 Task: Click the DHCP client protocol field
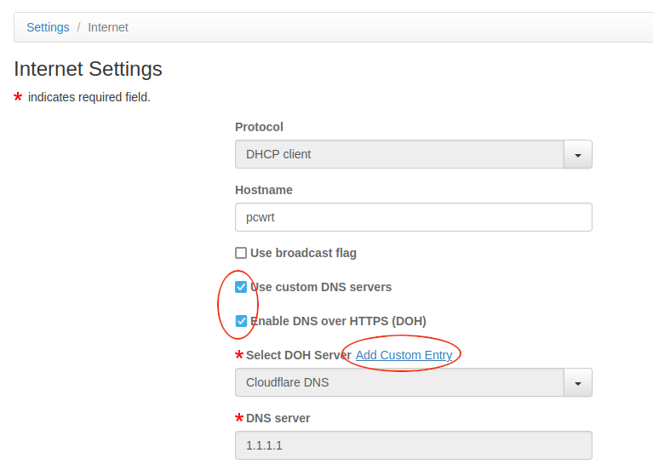[x=398, y=155]
